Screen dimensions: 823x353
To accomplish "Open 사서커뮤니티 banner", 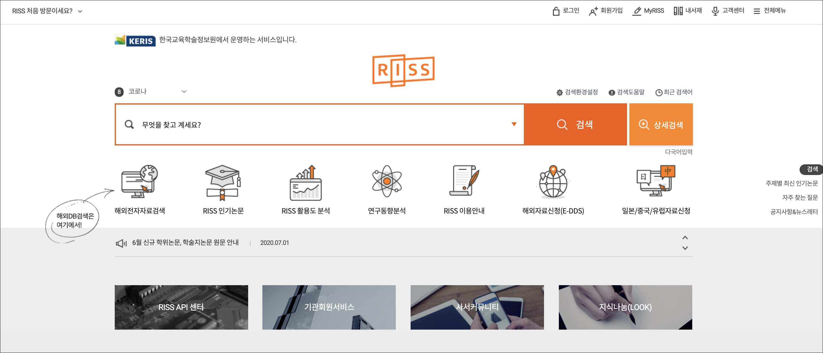I will point(477,307).
